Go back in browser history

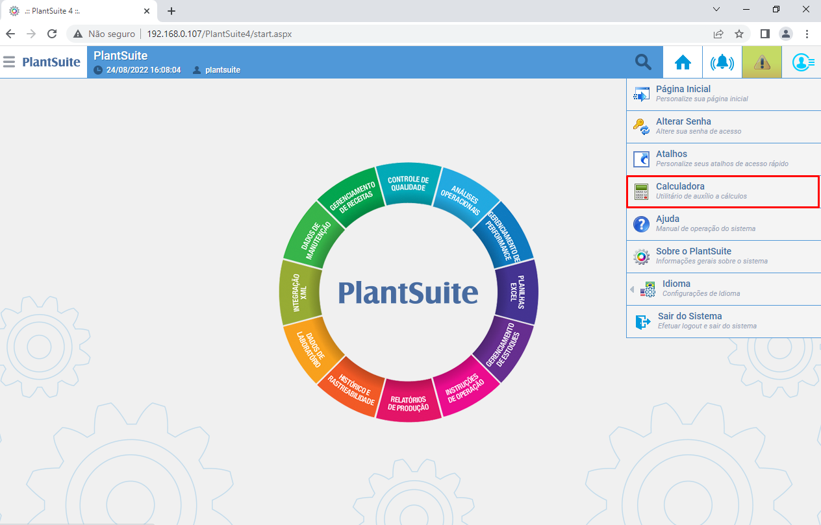pos(10,34)
